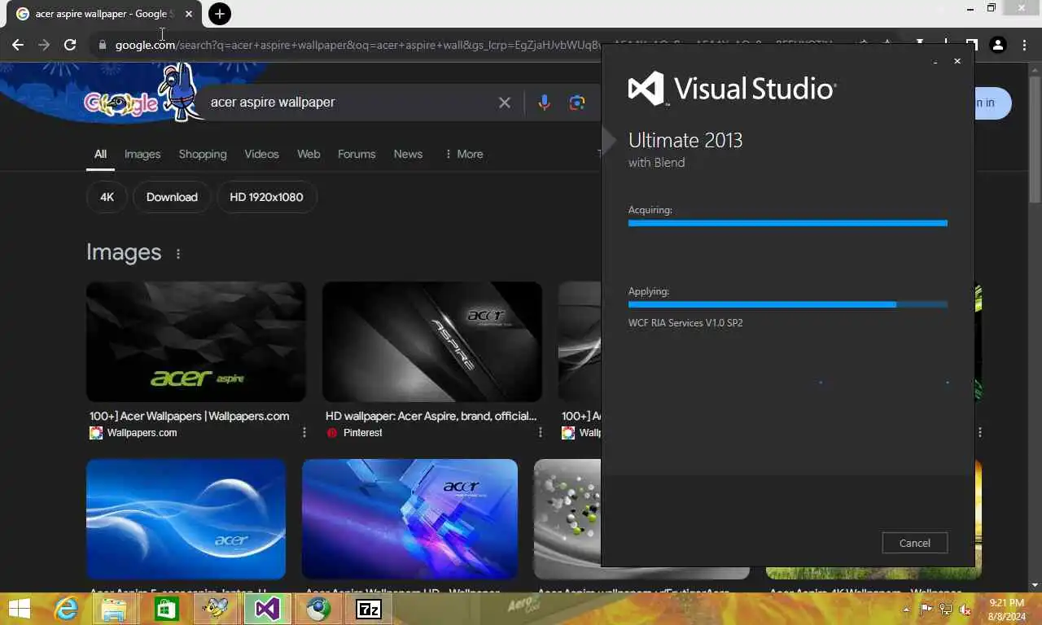Open a new Chrome tab

coord(219,14)
